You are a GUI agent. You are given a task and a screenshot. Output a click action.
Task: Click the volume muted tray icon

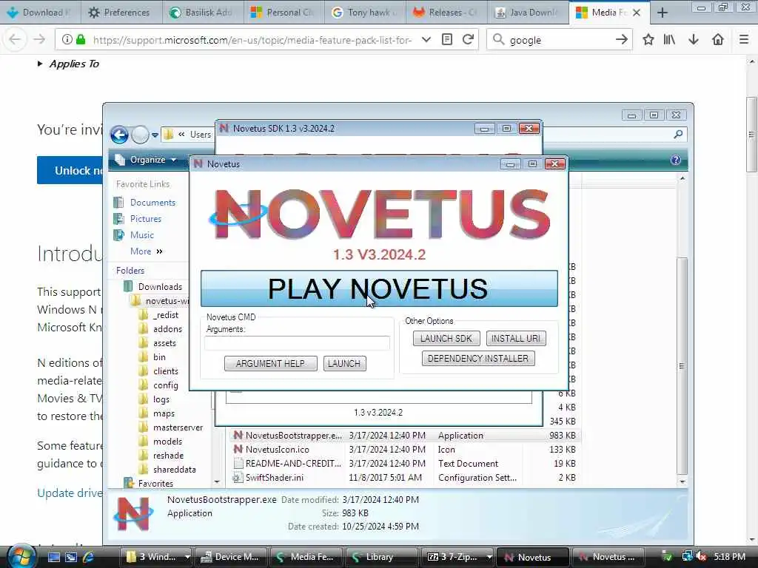[x=702, y=557]
